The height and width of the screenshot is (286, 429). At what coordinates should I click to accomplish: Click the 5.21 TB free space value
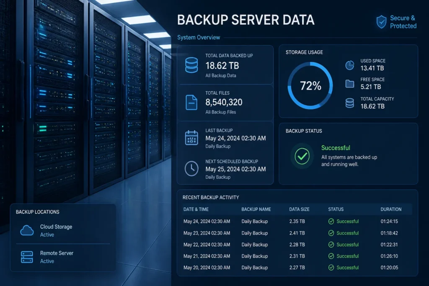(371, 87)
